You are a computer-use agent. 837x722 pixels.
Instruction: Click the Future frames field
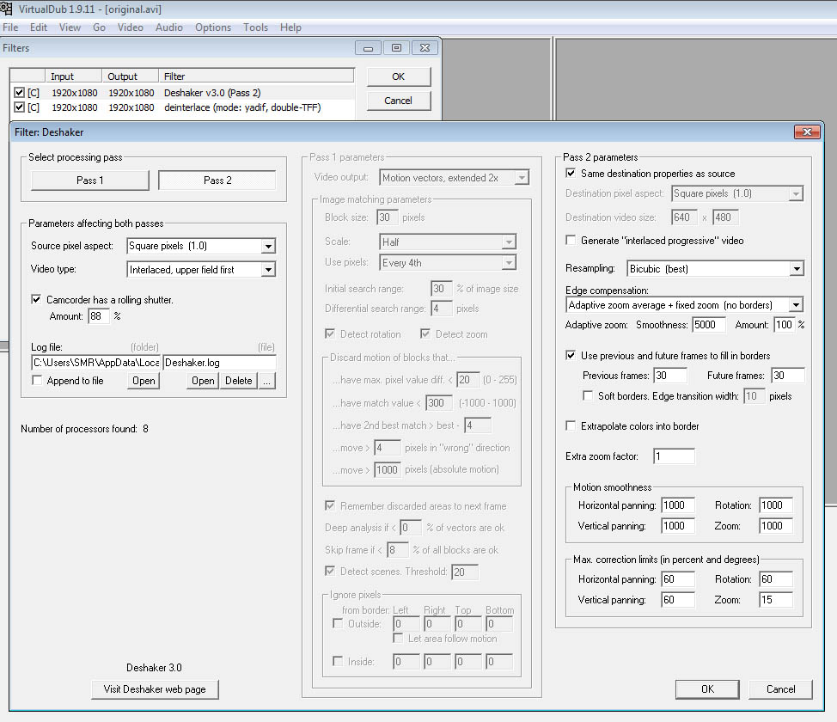788,376
